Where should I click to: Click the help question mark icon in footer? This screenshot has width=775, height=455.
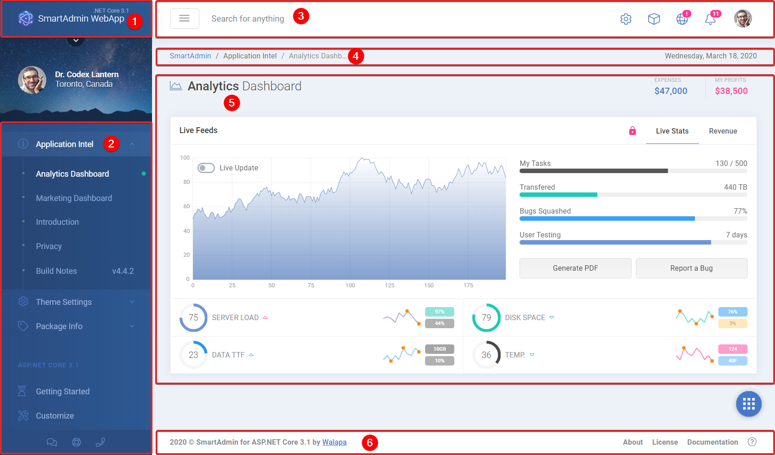[752, 442]
